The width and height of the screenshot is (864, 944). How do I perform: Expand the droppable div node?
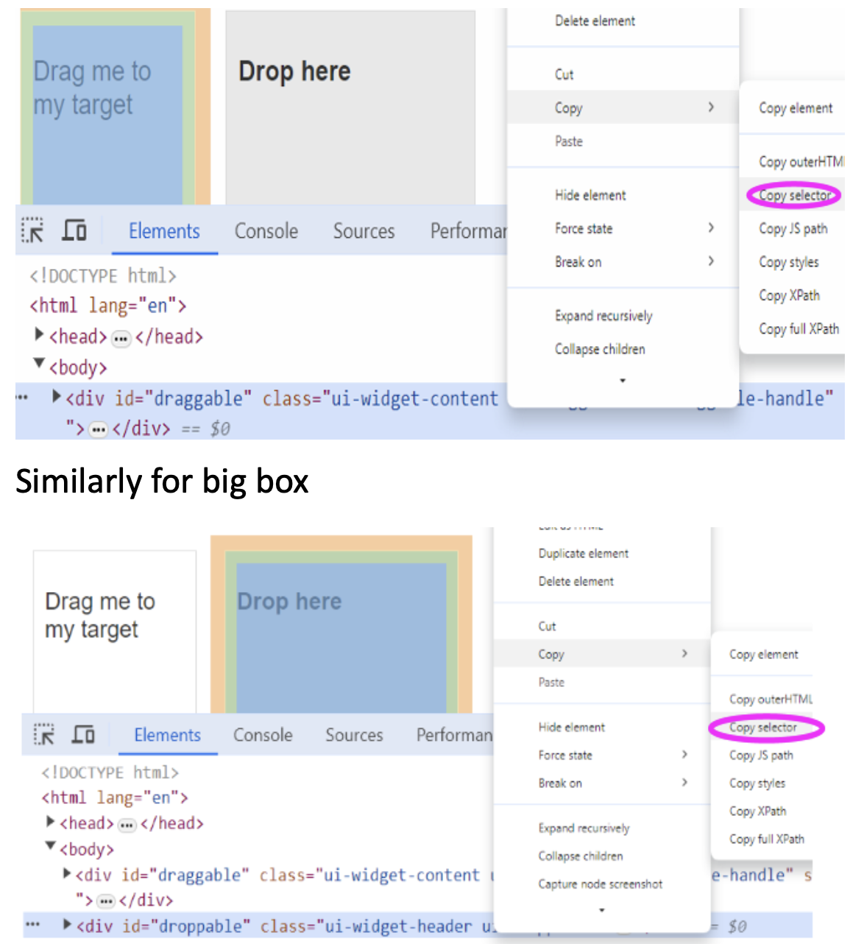tap(68, 924)
